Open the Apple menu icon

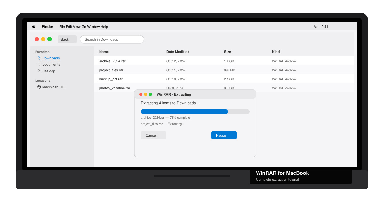[34, 27]
